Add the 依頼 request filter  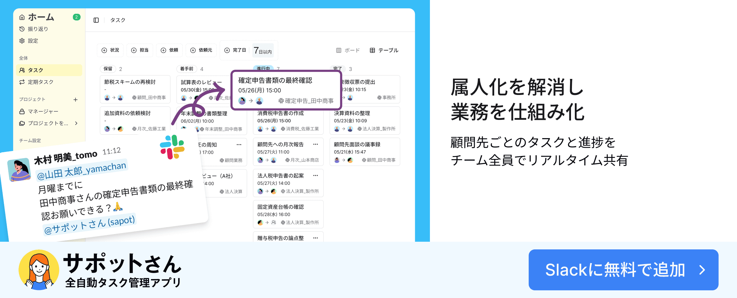(x=169, y=50)
